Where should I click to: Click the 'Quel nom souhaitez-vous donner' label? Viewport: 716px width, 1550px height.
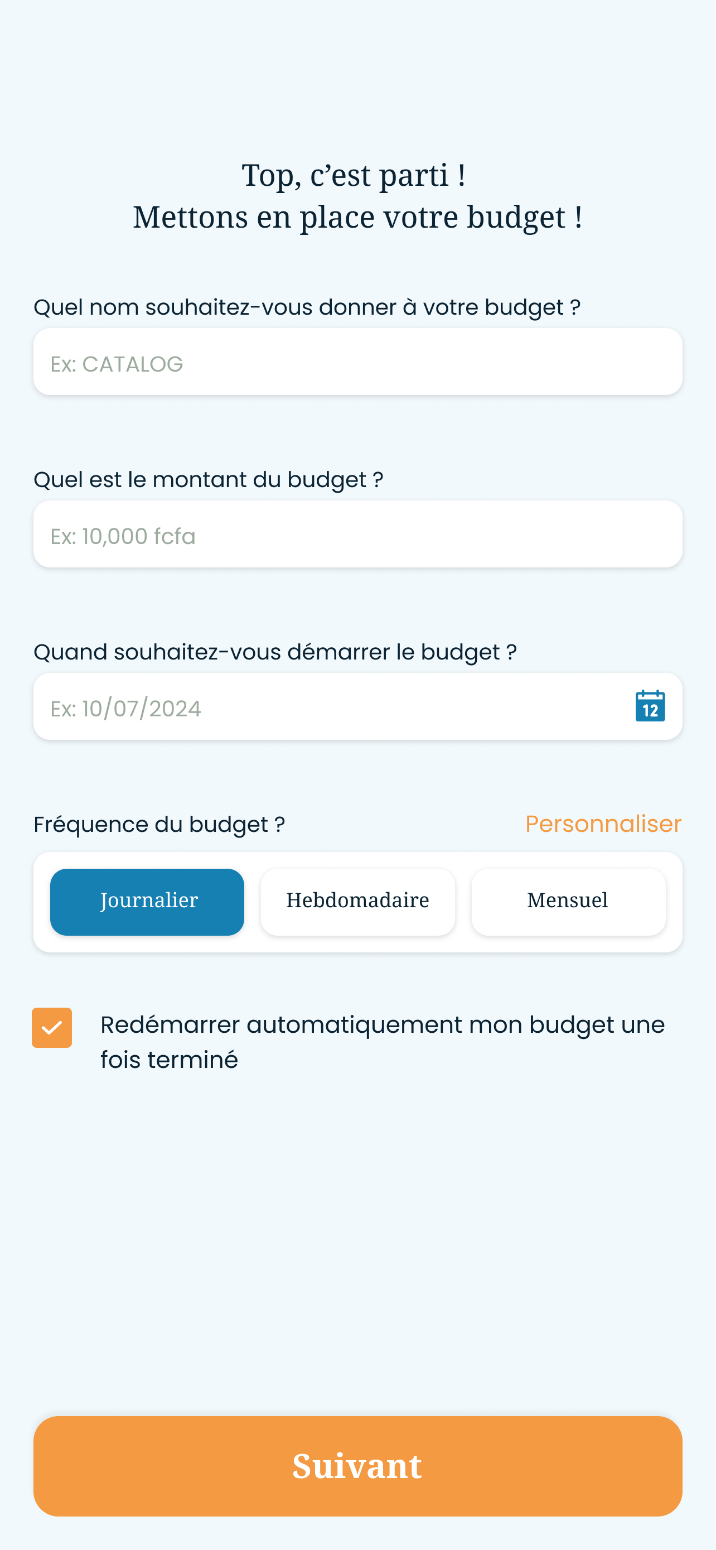[307, 307]
